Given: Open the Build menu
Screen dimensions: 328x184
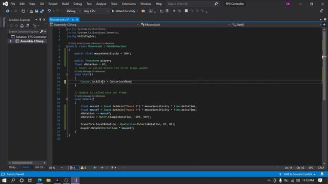Looking at the screenshot, I should point(65,4).
